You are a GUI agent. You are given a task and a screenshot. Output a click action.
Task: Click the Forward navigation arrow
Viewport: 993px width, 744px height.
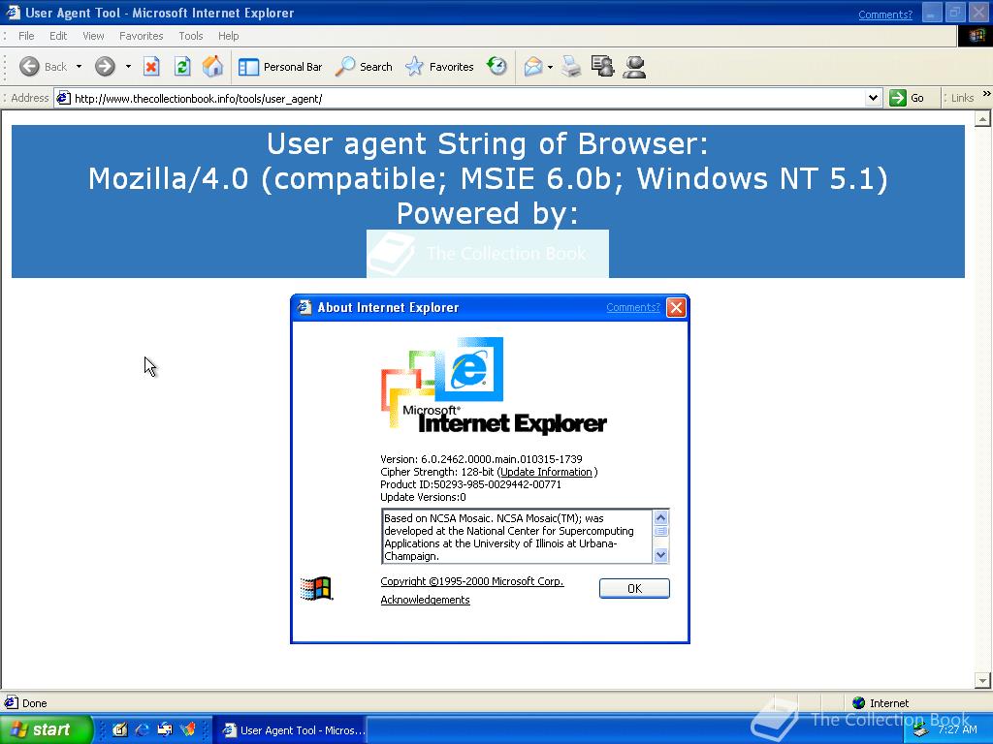click(x=105, y=67)
